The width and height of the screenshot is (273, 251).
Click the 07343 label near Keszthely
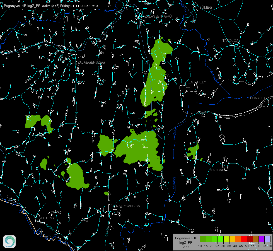pos(190,67)
